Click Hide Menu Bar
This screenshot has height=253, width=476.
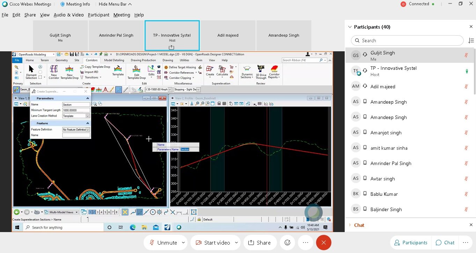[x=116, y=4]
